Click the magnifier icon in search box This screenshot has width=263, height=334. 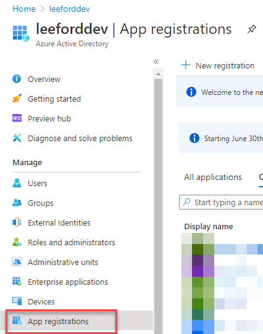186,202
